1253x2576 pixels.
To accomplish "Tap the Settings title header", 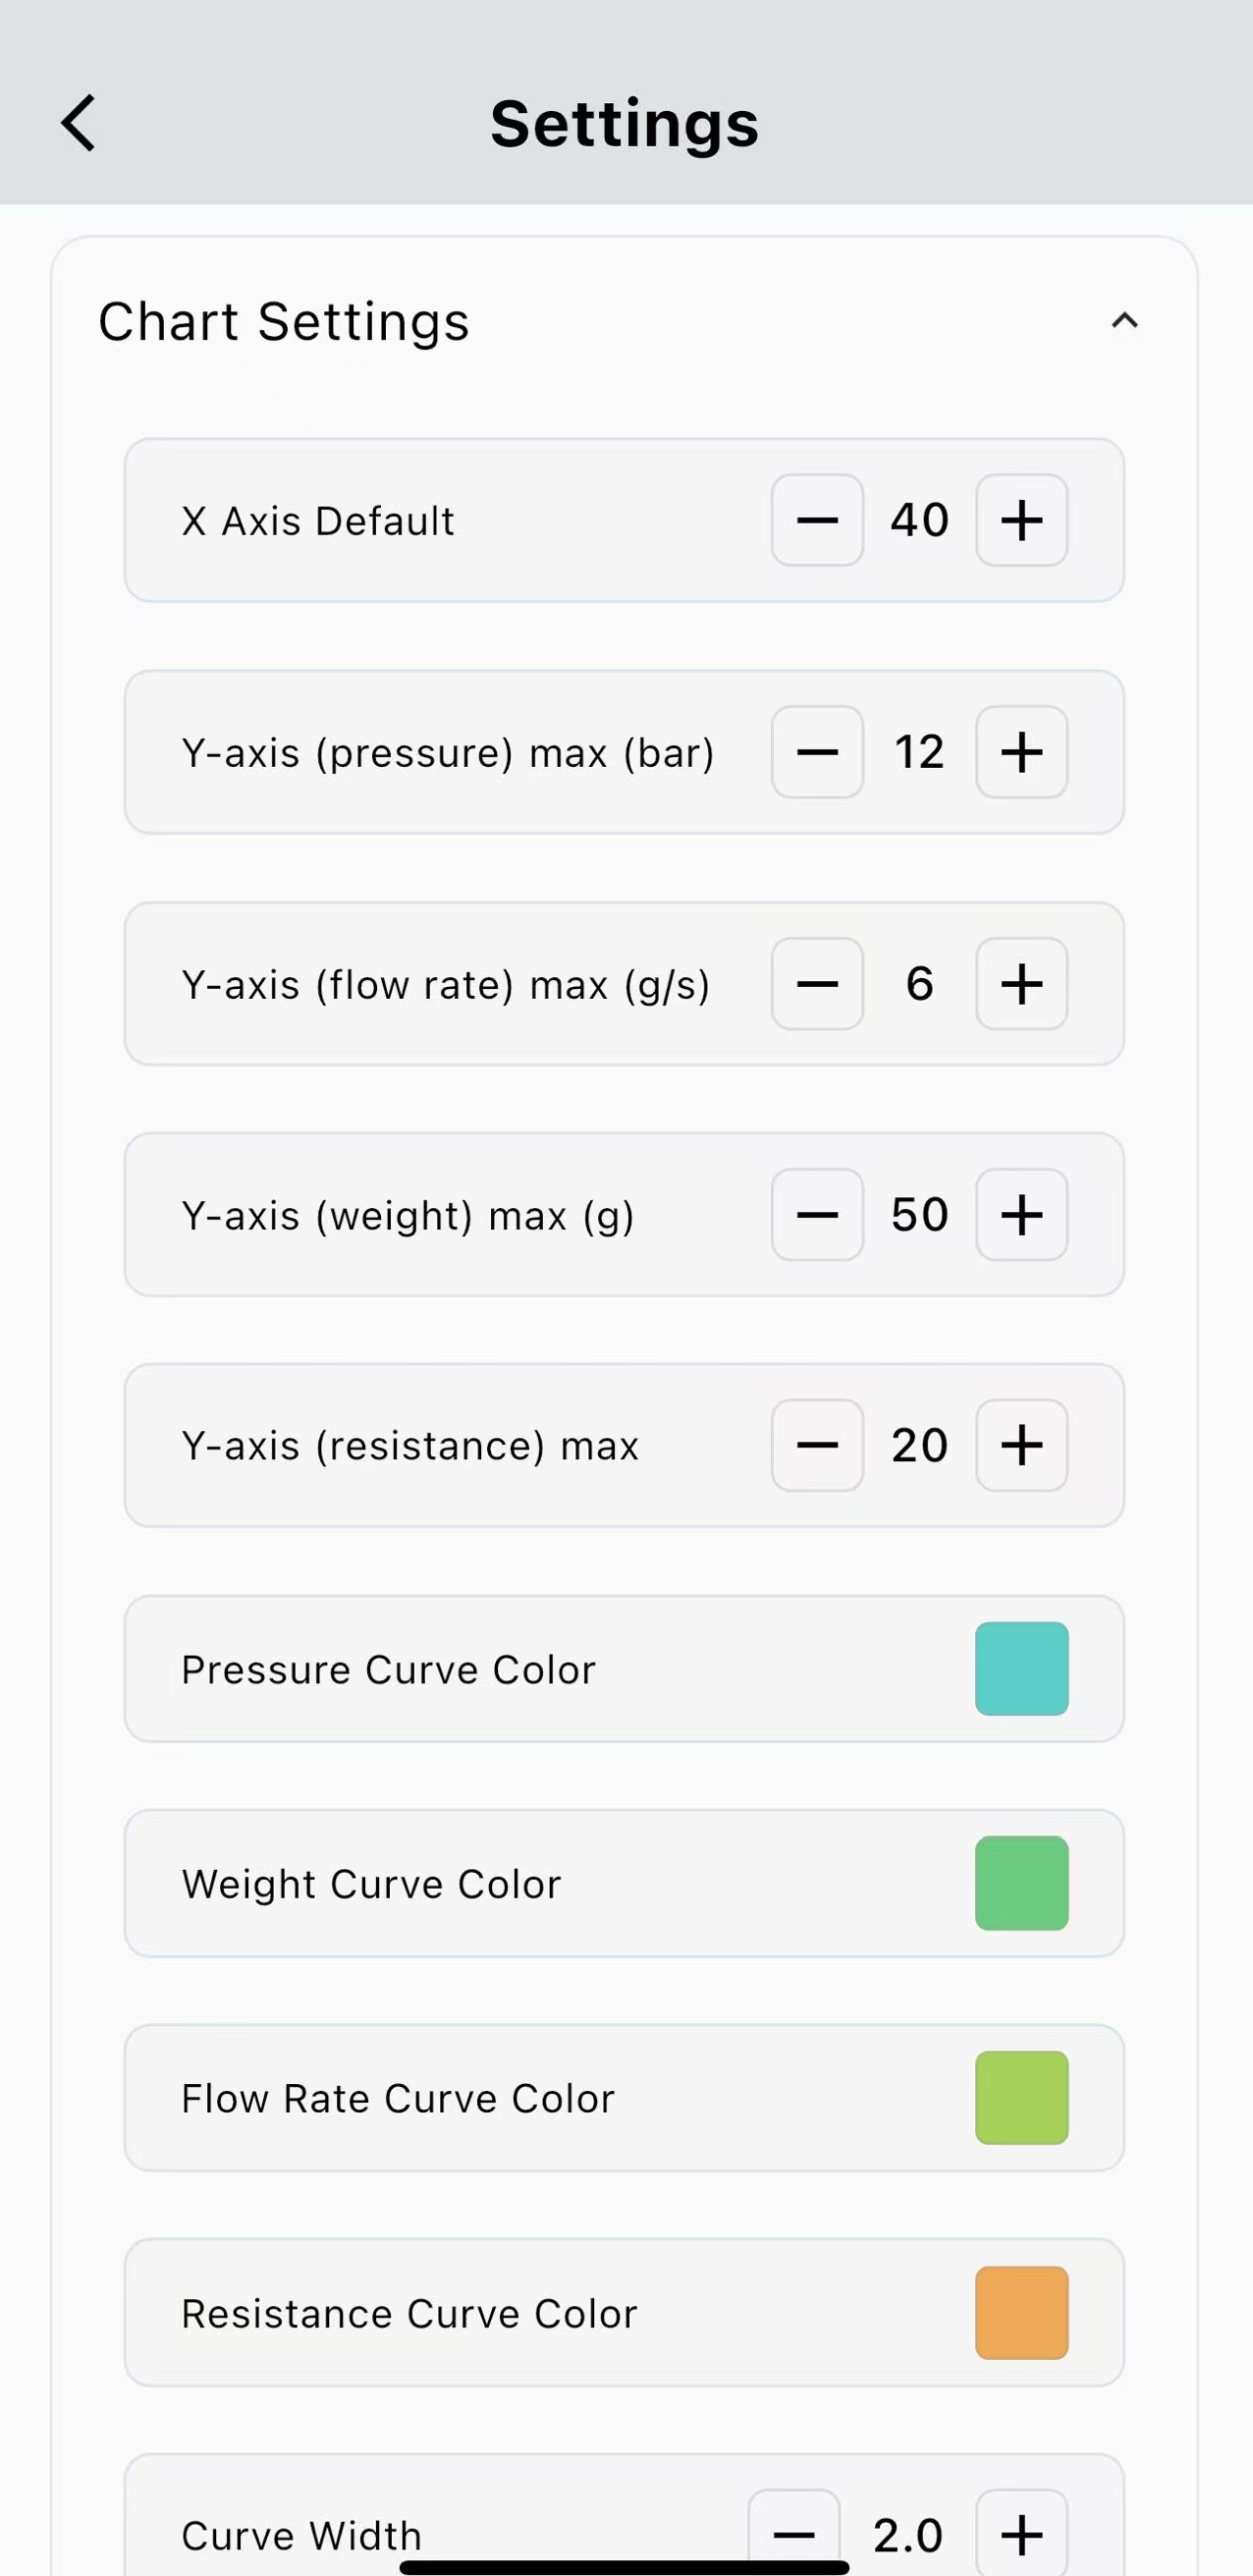I will coord(624,122).
